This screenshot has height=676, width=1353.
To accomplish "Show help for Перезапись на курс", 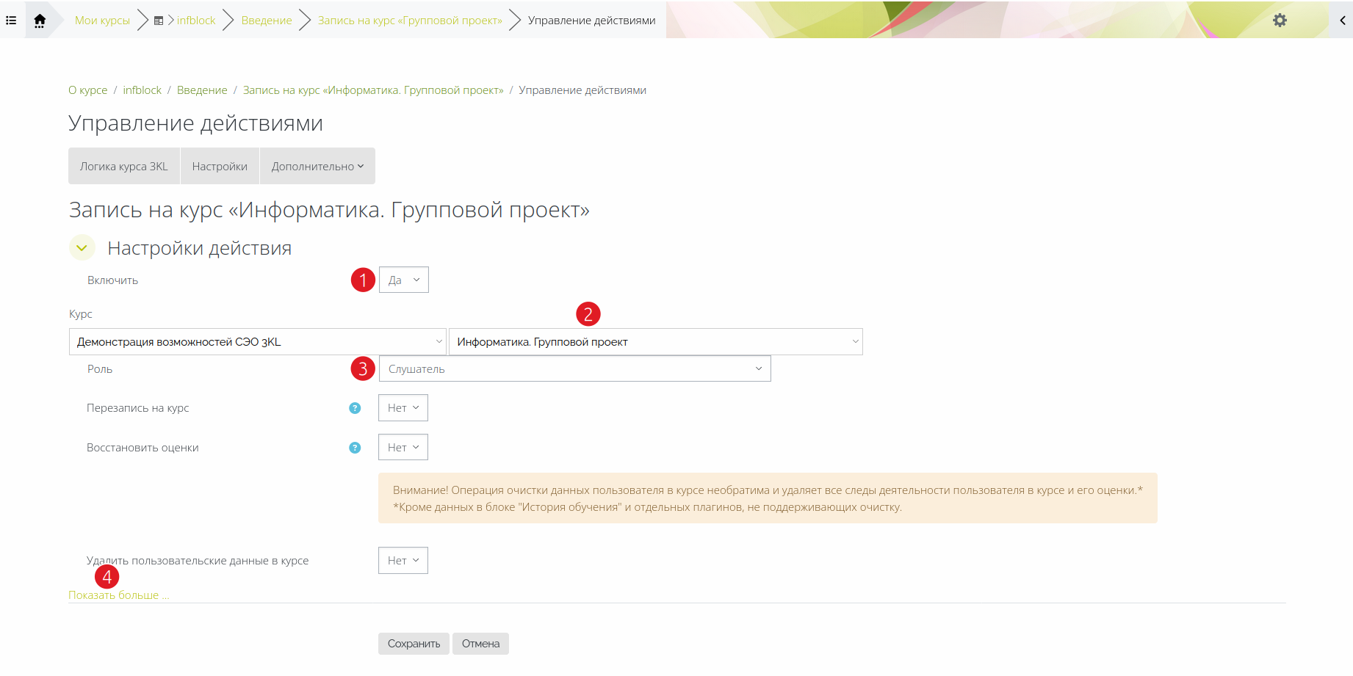I will (x=355, y=408).
